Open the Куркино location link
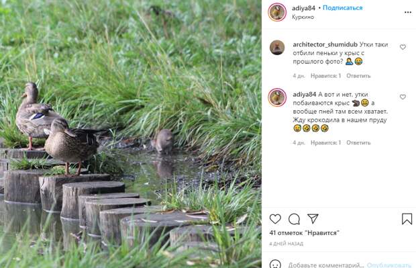This screenshot has width=416, height=268. pyautogui.click(x=303, y=17)
